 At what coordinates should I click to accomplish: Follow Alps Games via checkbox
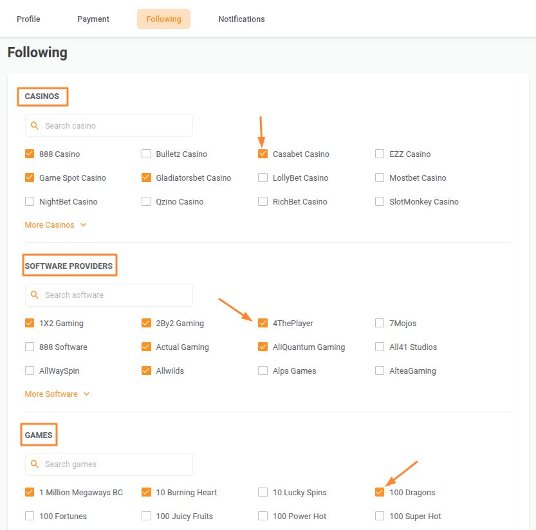point(263,370)
